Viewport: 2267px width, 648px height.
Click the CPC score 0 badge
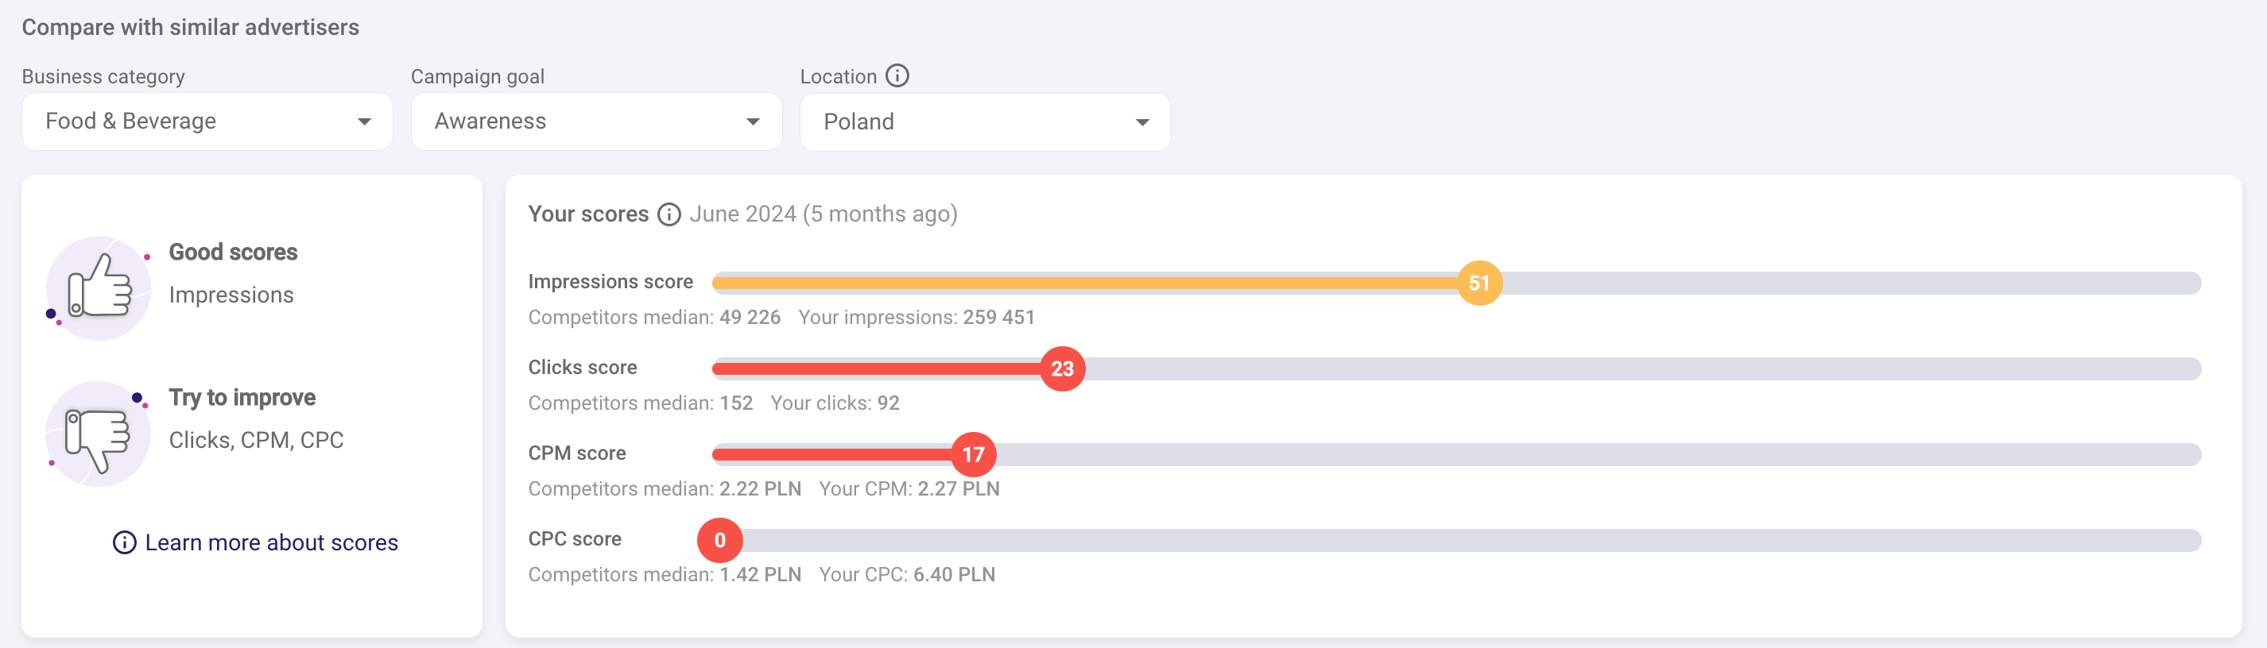(720, 540)
